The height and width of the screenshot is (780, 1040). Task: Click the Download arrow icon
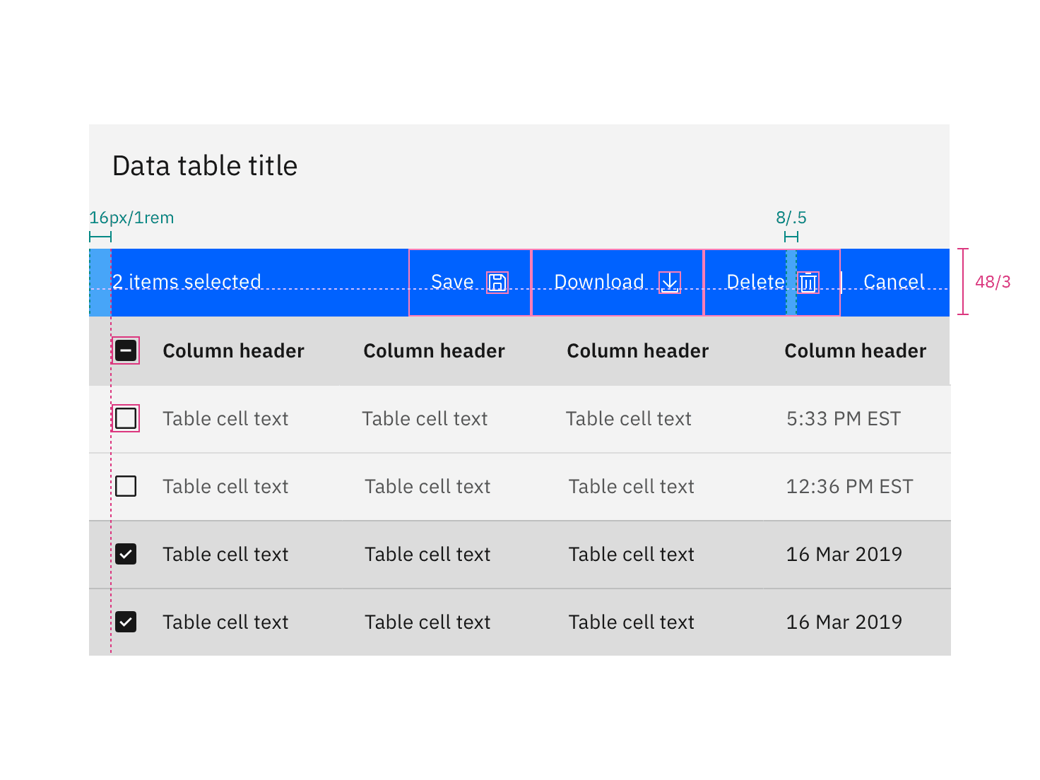(x=668, y=281)
